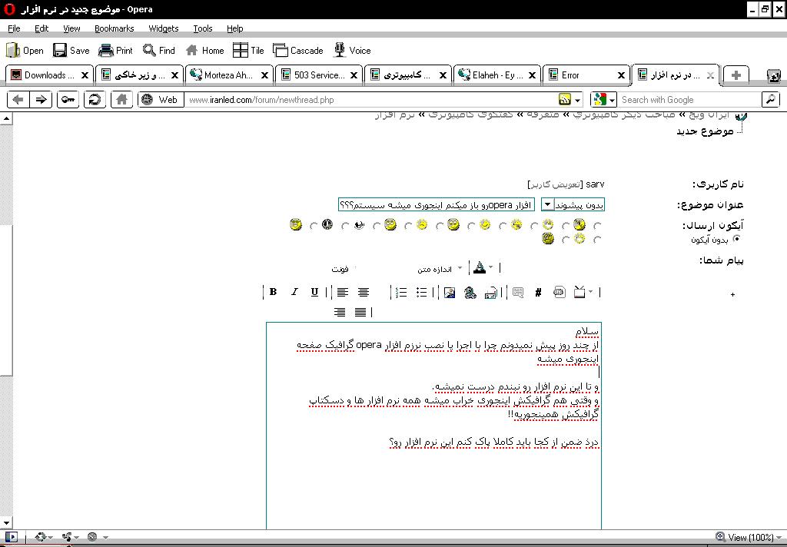Click the Tile windows button
Viewport: 787px width, 547px height.
248,50
